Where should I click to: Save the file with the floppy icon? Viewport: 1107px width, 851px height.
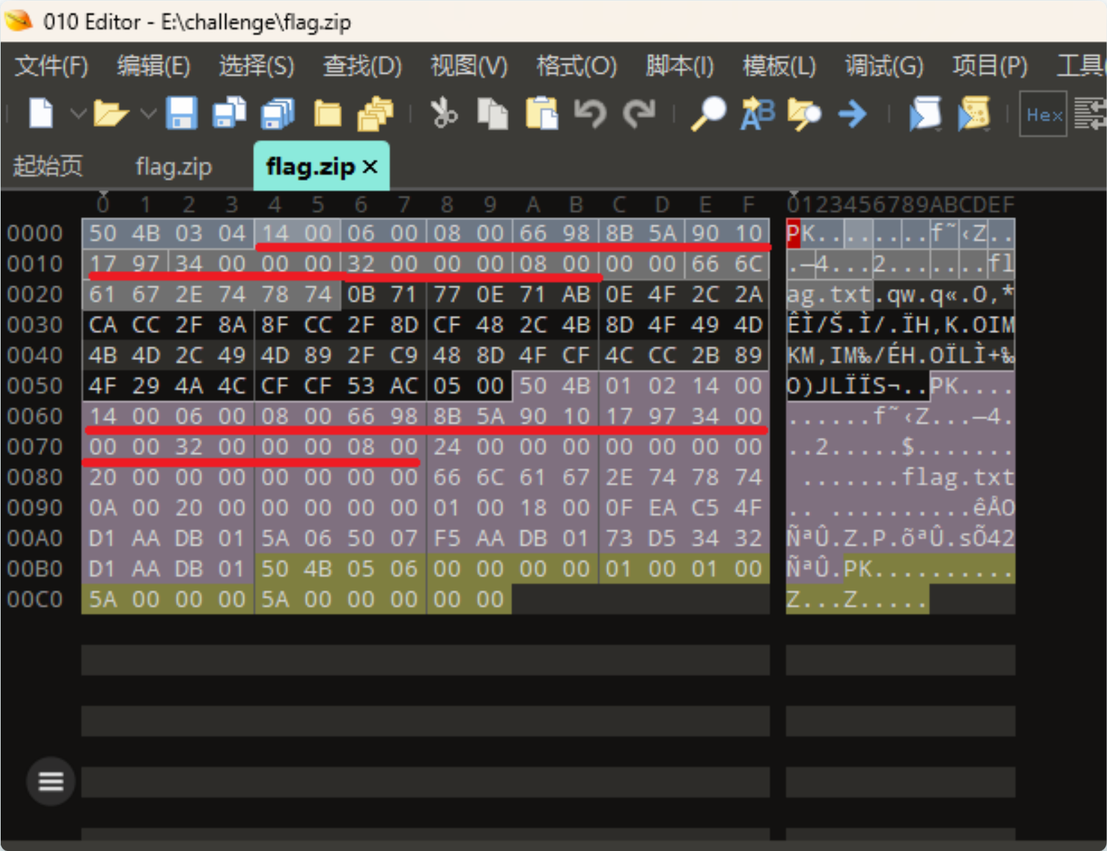point(182,113)
